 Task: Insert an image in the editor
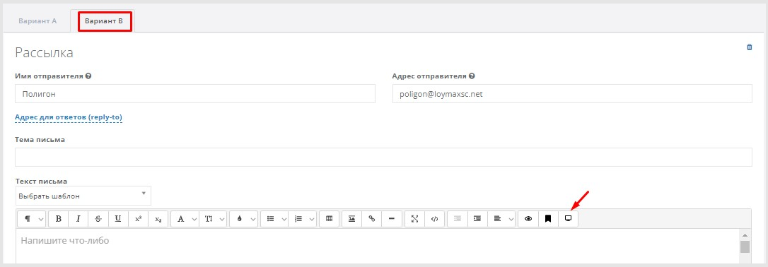351,219
